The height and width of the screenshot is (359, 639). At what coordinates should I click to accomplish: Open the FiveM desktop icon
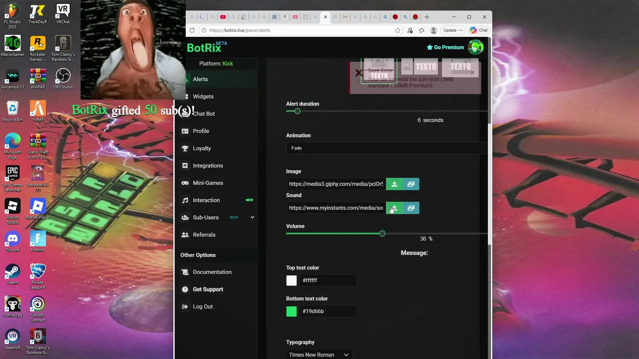point(37,112)
